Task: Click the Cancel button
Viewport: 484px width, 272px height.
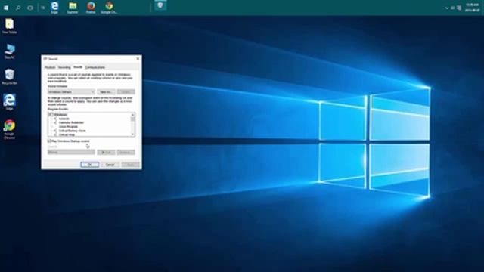Action: pyautogui.click(x=110, y=165)
